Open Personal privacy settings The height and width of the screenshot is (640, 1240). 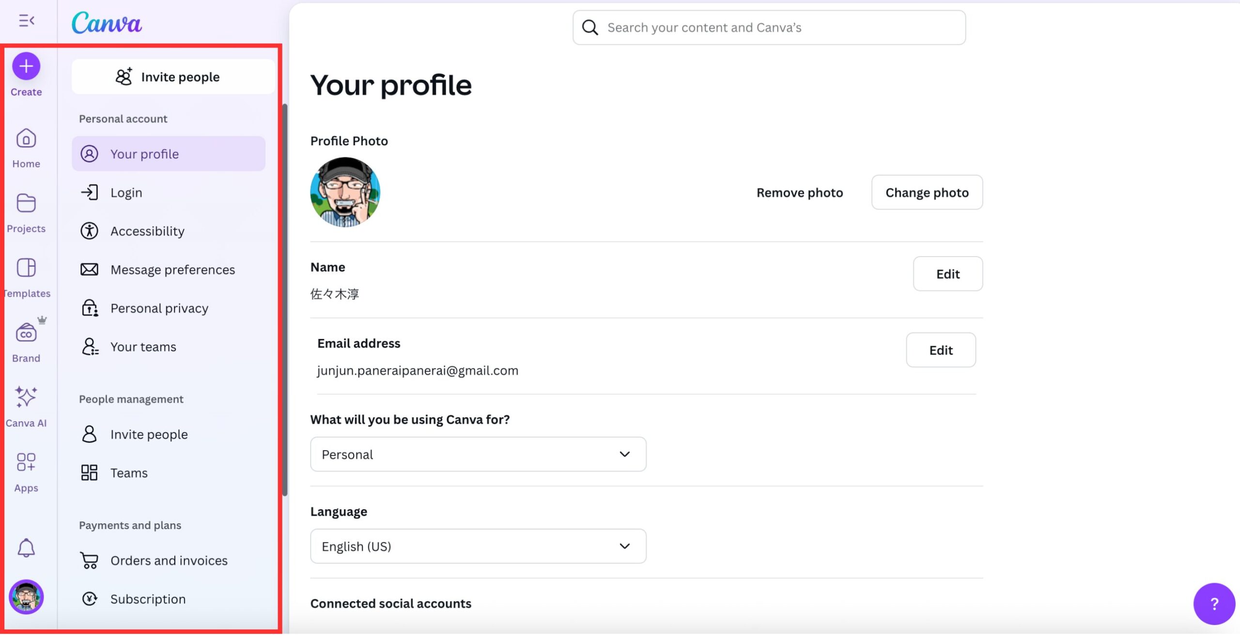pyautogui.click(x=169, y=308)
